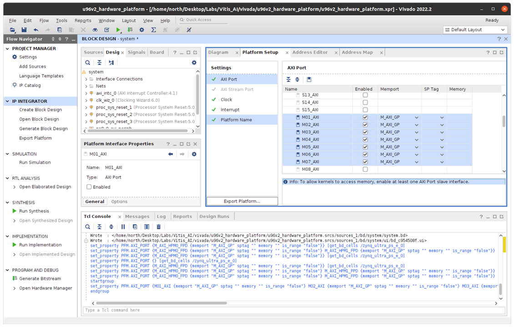Click the Validate Design checkmark icon in toolbar
This screenshot has height=327, width=514.
(106, 30)
